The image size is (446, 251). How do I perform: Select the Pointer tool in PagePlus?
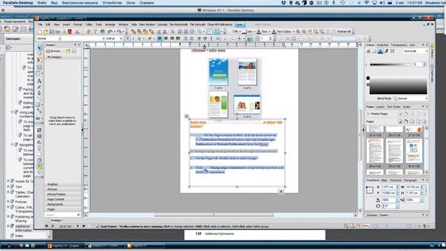click(40, 47)
